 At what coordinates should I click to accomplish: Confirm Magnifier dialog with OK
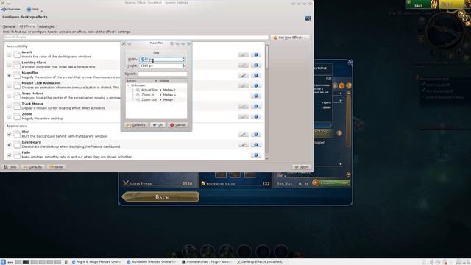click(157, 125)
